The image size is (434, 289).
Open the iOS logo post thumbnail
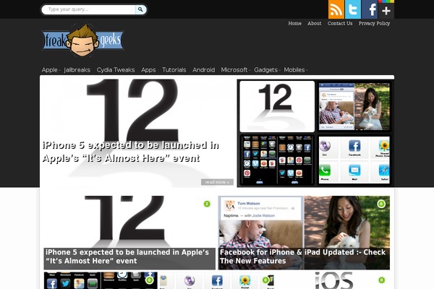(x=333, y=280)
